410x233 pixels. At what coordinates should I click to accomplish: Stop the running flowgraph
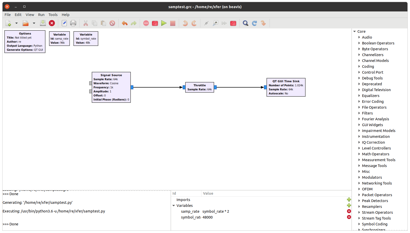(x=173, y=23)
